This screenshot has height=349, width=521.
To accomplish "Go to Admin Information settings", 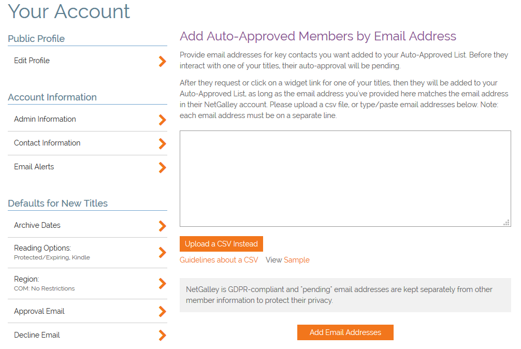I will [x=45, y=119].
